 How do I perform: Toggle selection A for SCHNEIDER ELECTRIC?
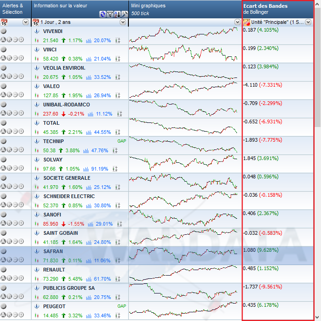tap(3, 205)
